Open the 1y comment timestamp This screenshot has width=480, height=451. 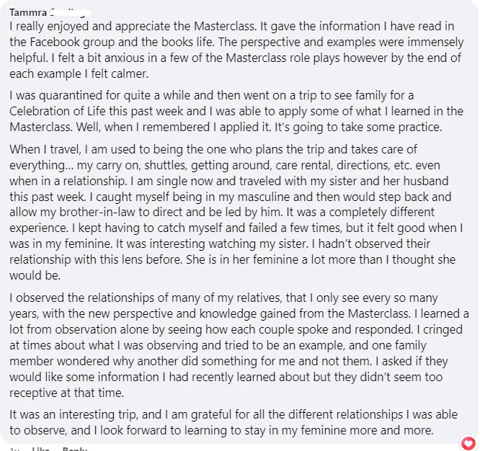coord(14,449)
